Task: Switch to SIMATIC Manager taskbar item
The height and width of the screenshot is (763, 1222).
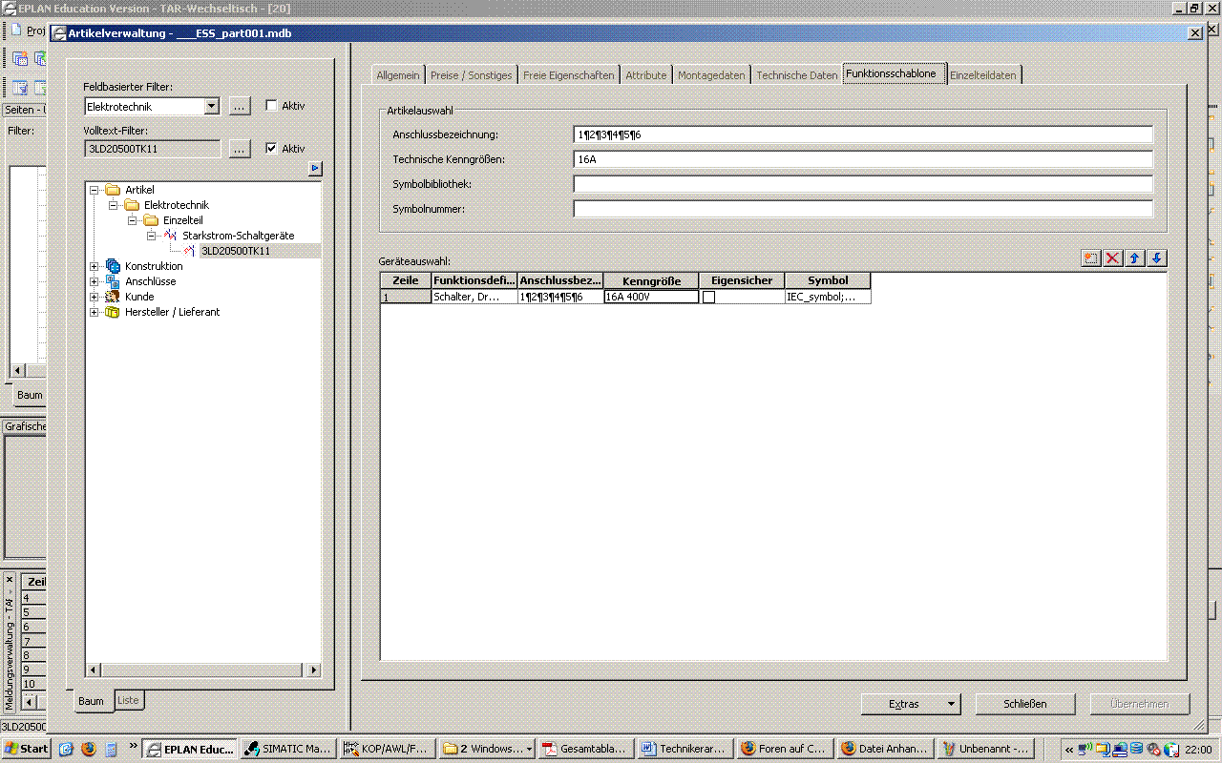Action: pyautogui.click(x=288, y=749)
